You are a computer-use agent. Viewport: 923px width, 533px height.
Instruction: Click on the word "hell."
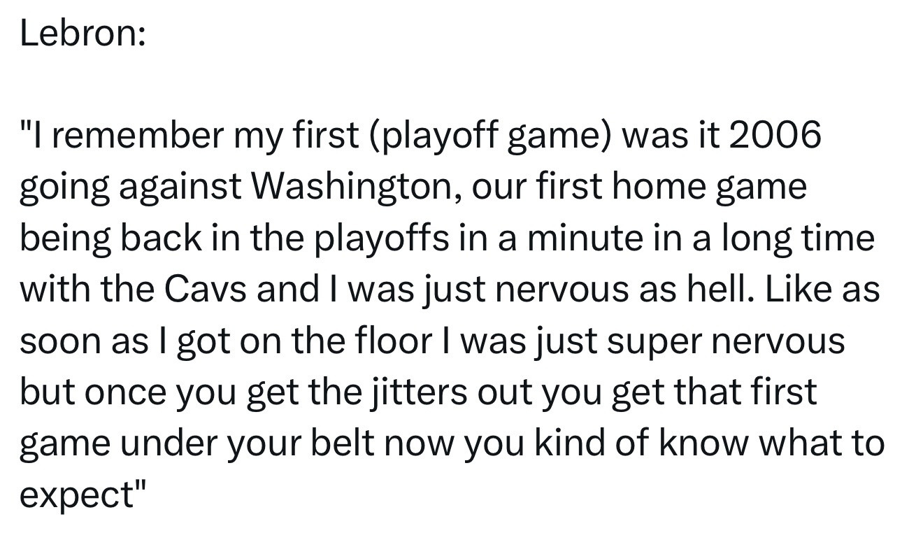click(x=721, y=289)
